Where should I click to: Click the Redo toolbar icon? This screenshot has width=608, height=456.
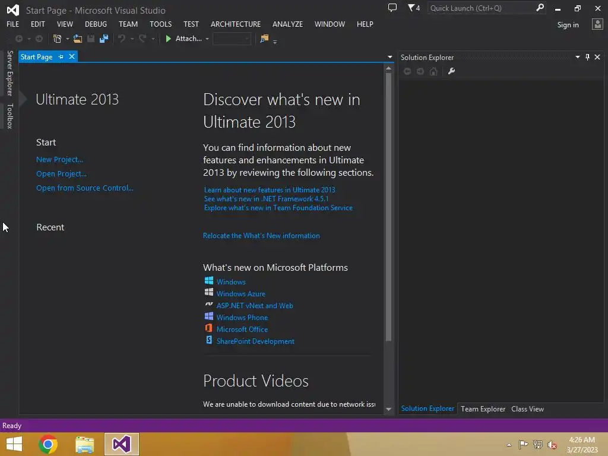142,39
